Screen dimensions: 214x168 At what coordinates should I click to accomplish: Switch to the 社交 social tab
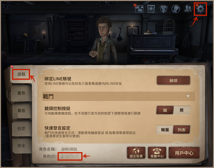click(x=21, y=129)
